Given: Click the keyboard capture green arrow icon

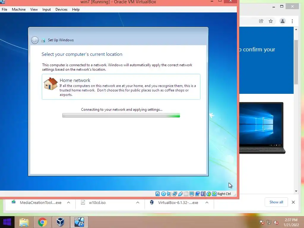Looking at the screenshot, I should coord(214,194).
